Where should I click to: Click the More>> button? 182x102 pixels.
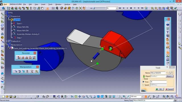169,76
